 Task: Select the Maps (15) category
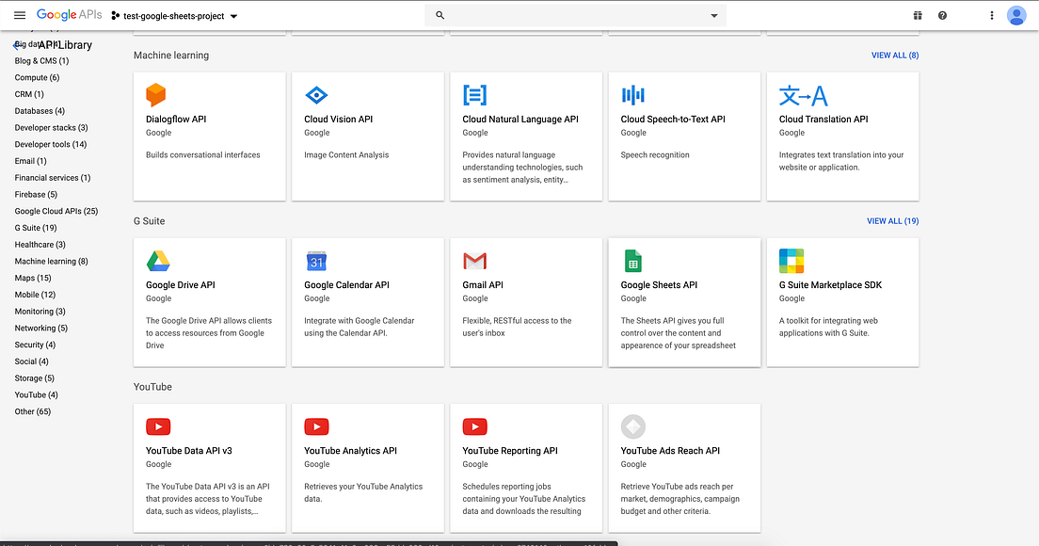(32, 278)
